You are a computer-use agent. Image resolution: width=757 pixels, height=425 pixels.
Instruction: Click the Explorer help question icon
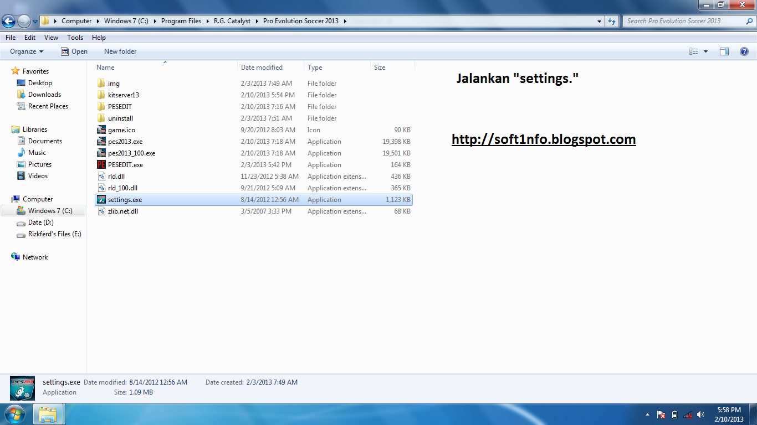744,51
